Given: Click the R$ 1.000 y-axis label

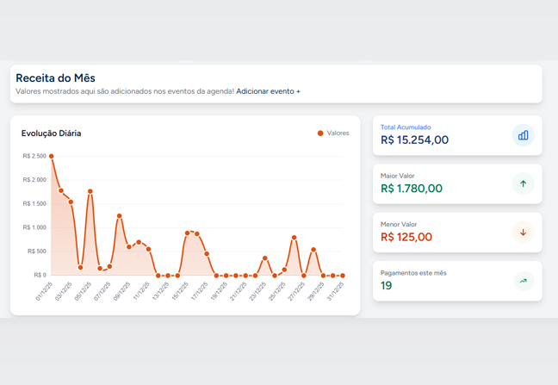Looking at the screenshot, I should (x=34, y=227).
